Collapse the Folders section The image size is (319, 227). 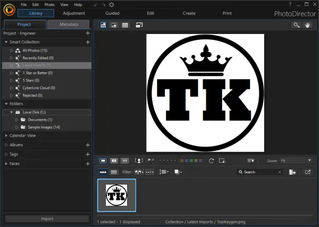tap(6, 104)
